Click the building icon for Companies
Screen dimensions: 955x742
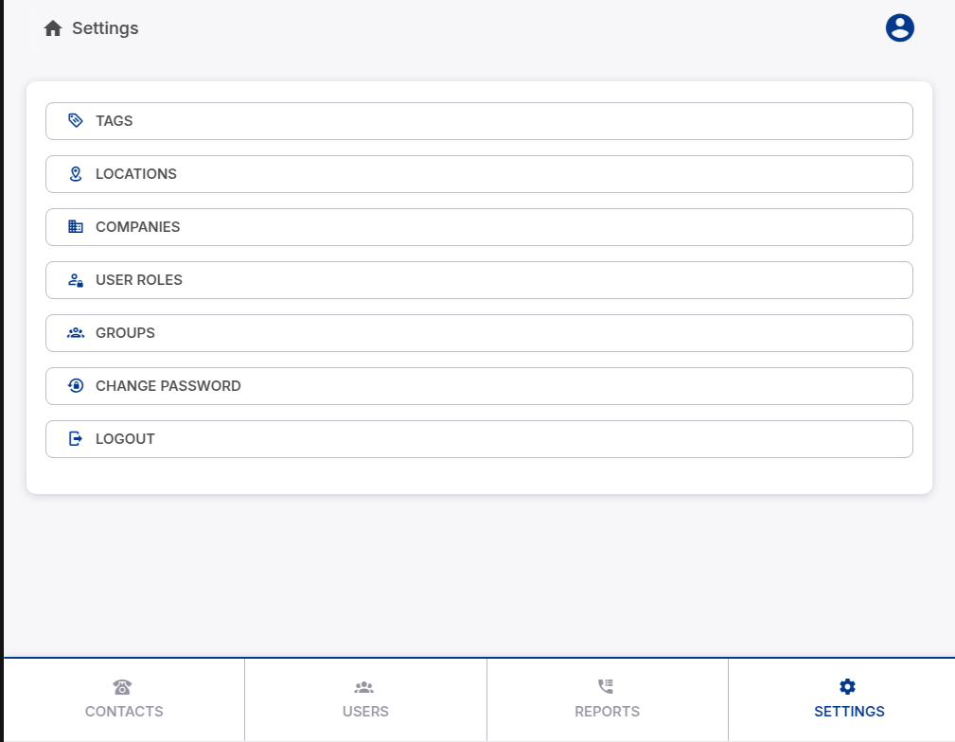pyautogui.click(x=76, y=227)
